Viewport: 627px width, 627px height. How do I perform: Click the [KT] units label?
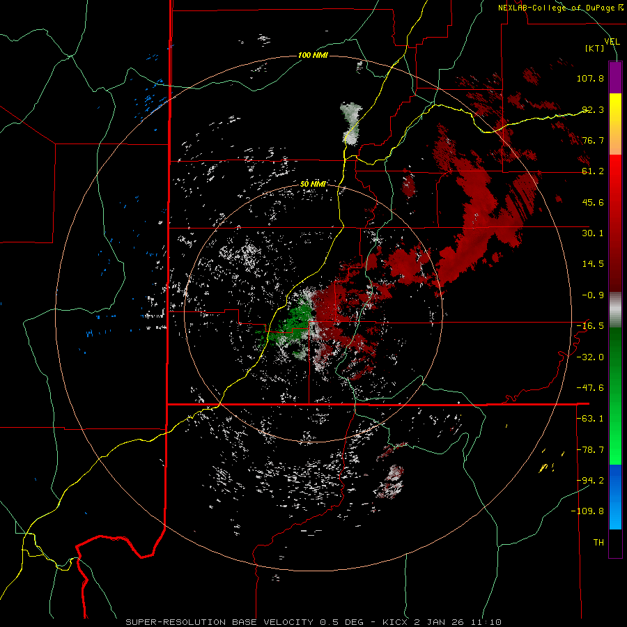click(x=595, y=48)
